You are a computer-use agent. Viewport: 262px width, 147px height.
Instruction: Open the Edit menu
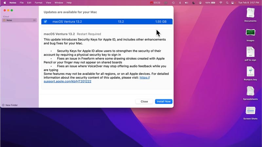(x=29, y=3)
